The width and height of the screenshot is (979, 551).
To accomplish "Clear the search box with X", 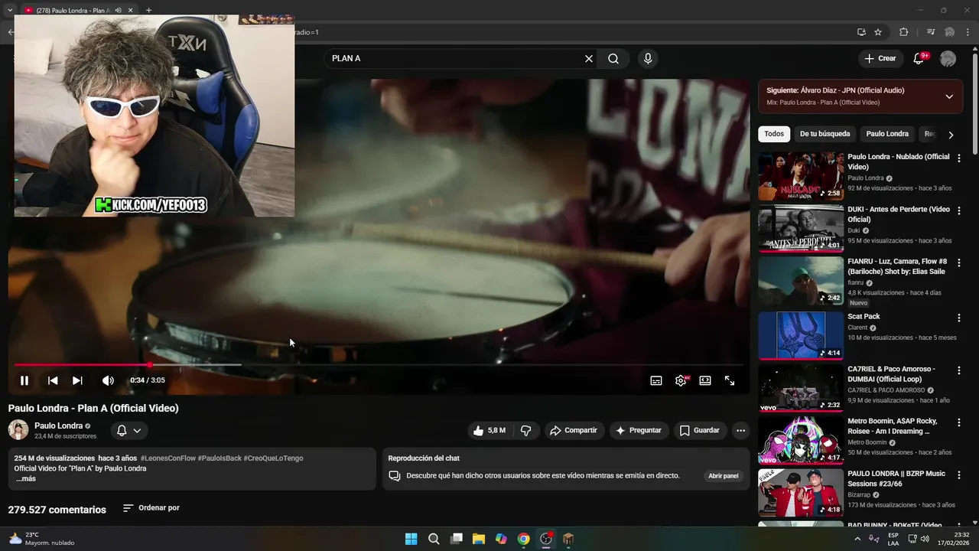I will point(589,58).
